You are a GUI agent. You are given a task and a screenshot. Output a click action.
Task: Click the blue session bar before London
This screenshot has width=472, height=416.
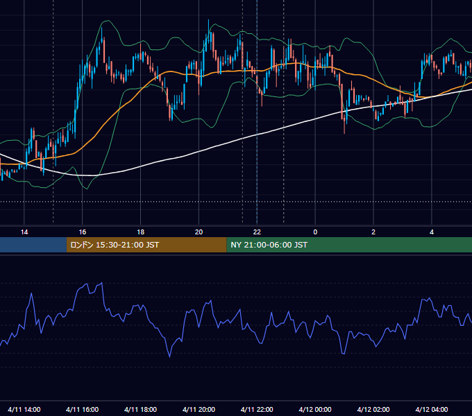point(33,245)
